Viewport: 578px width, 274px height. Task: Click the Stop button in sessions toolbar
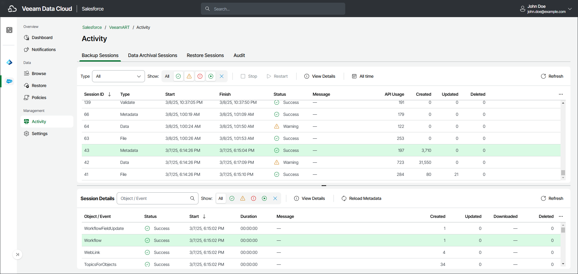(x=249, y=76)
